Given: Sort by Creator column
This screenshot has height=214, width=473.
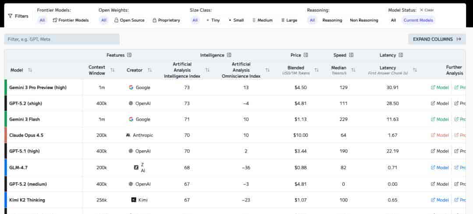Looking at the screenshot, I should [150, 70].
